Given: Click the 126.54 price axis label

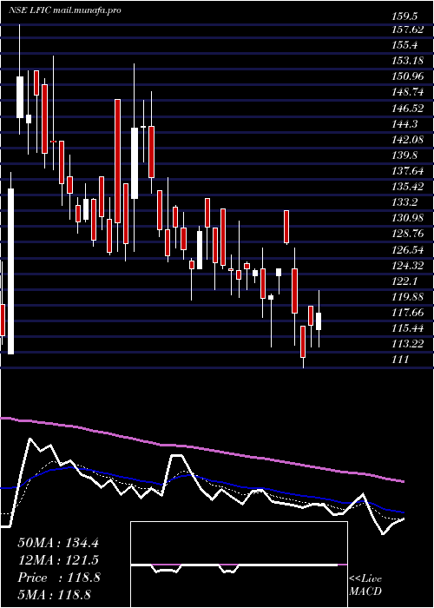Looking at the screenshot, I should [x=408, y=250].
